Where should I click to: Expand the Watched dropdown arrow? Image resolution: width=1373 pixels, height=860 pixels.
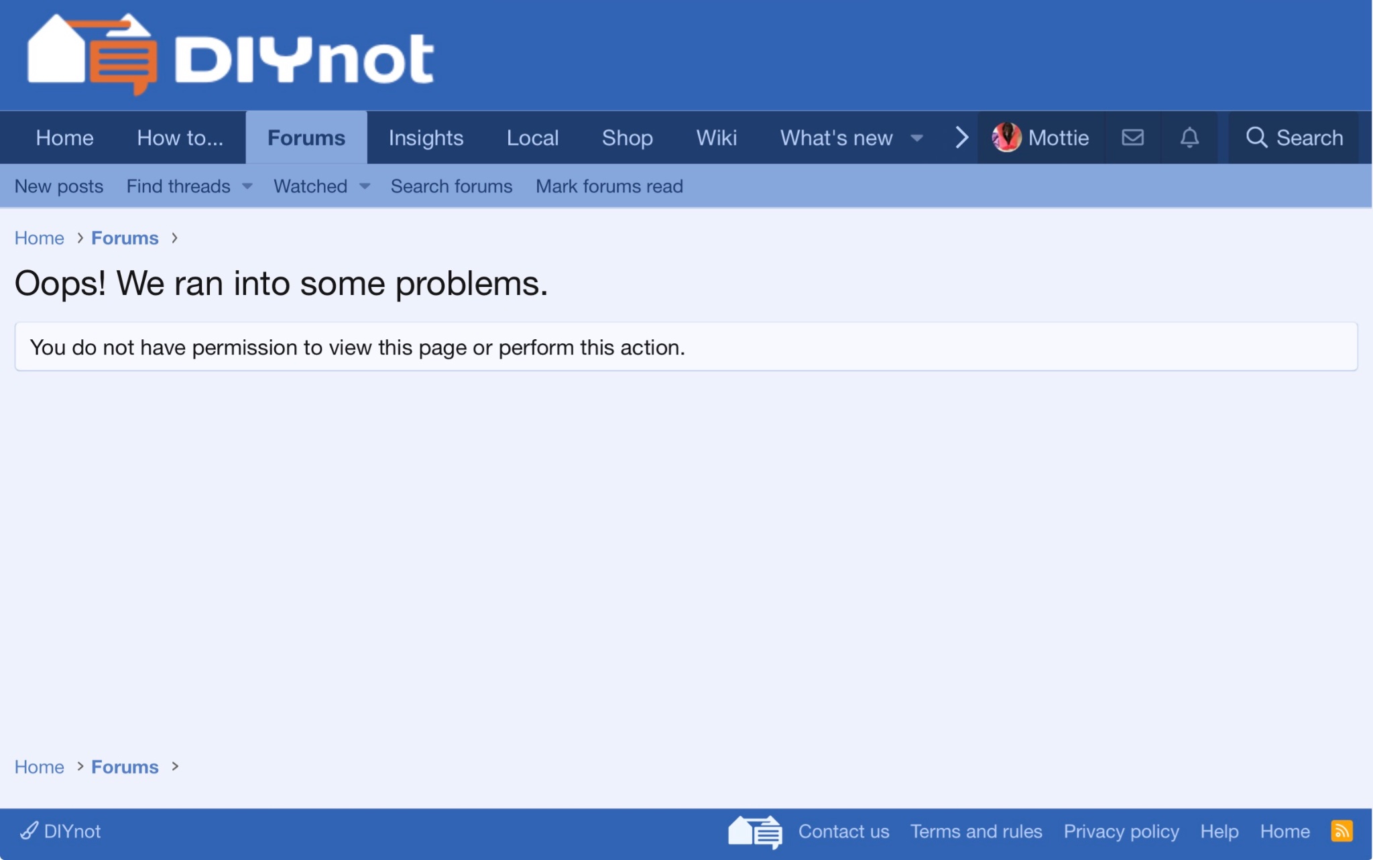(365, 186)
